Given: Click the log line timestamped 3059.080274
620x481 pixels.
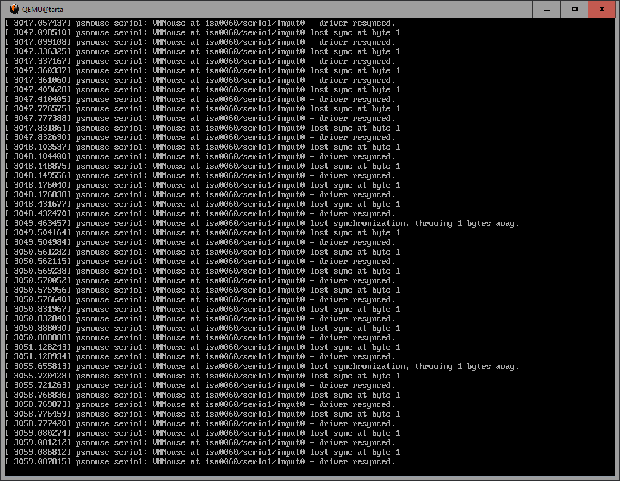Looking at the screenshot, I should pyautogui.click(x=202, y=433).
